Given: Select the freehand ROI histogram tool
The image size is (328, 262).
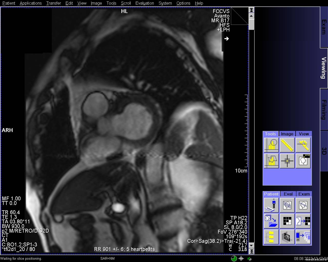Looking at the screenshot, I should pyautogui.click(x=271, y=161).
